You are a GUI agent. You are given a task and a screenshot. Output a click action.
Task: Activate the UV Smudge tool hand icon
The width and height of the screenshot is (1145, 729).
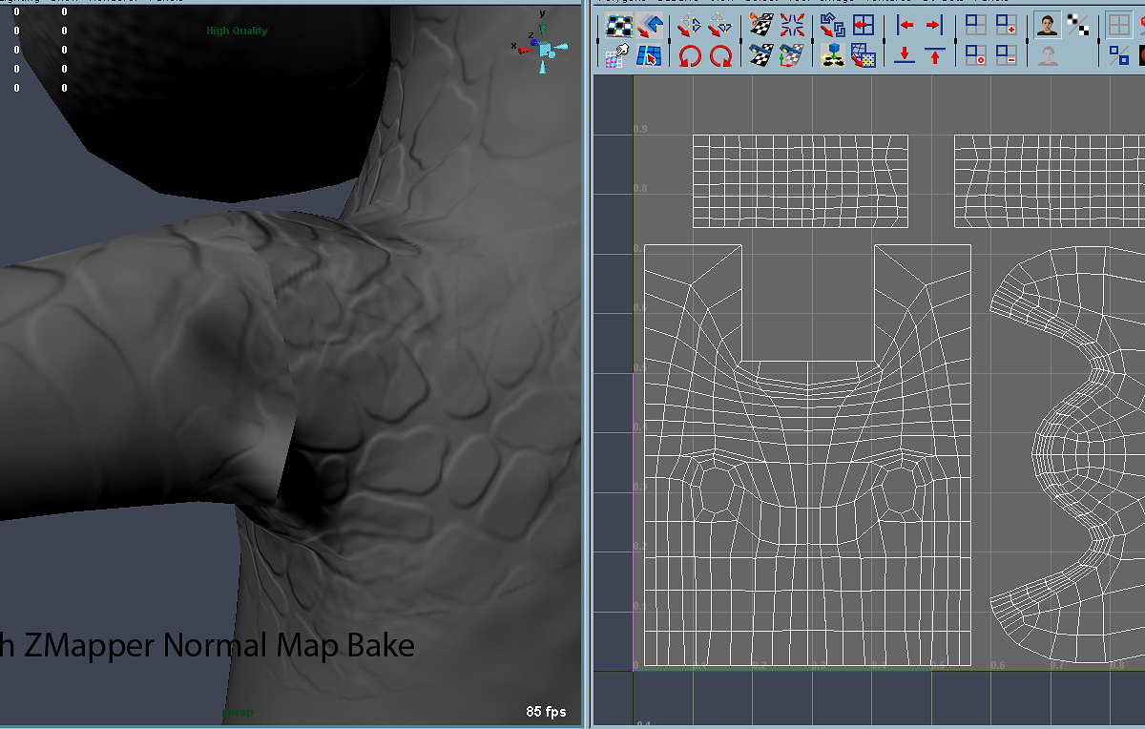pos(618,55)
